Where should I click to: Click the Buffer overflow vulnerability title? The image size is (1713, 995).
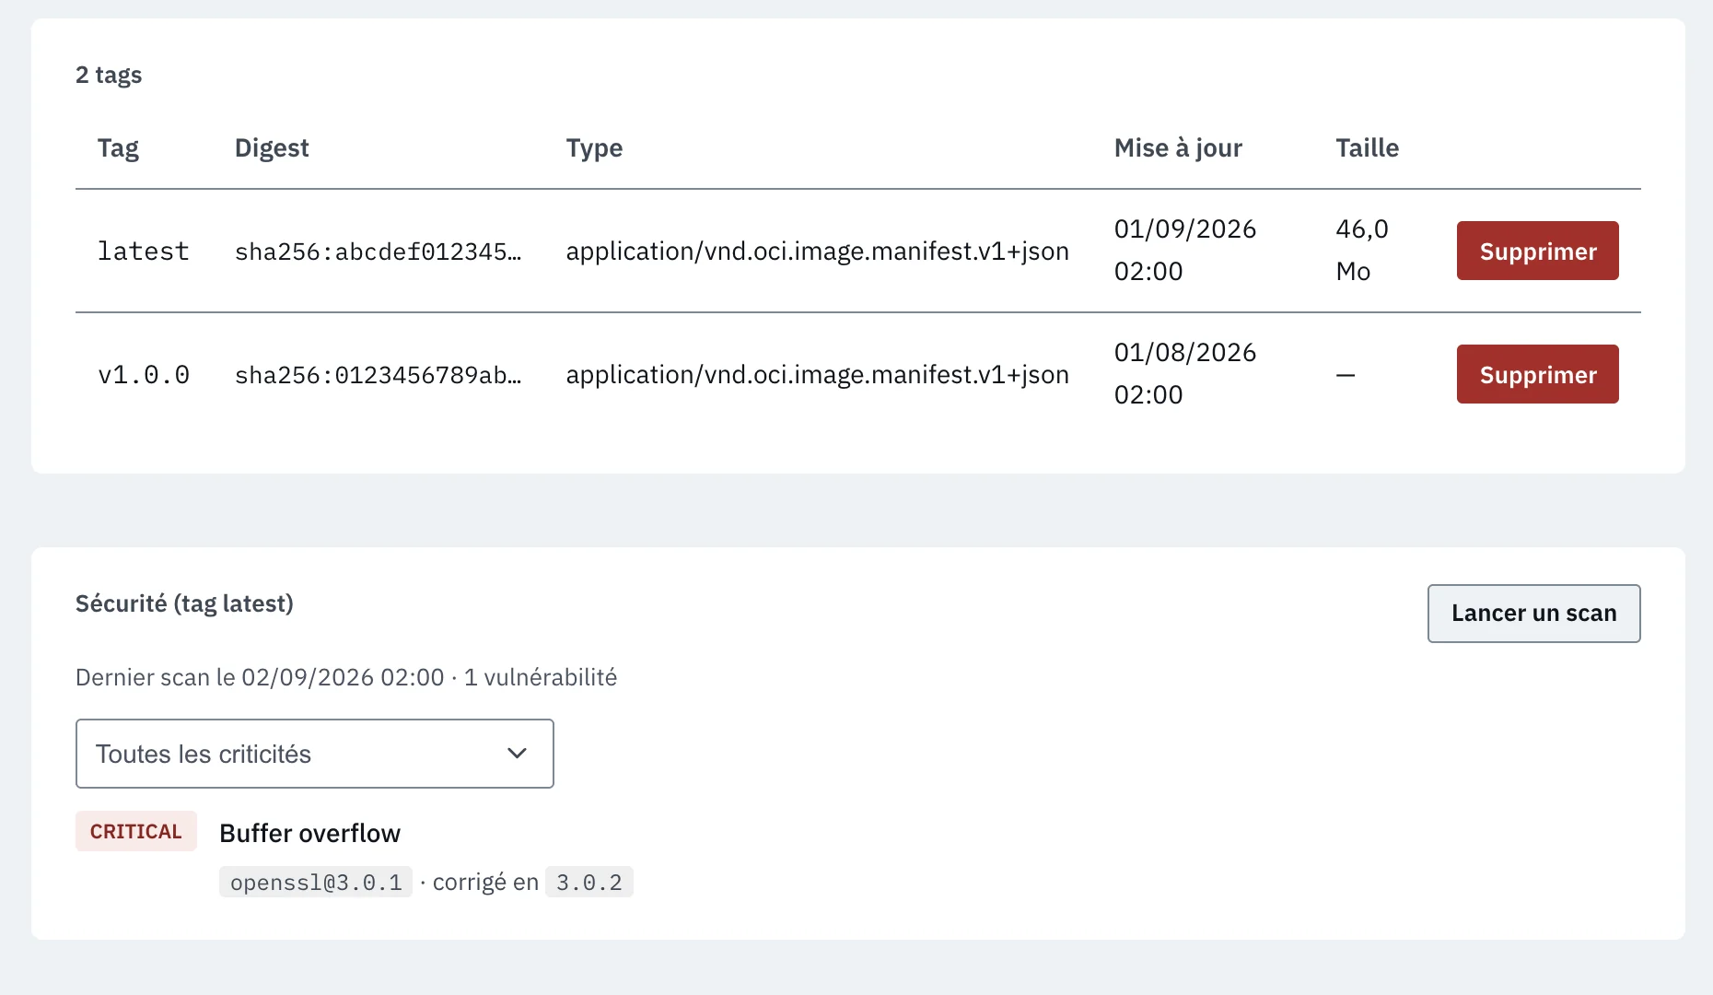310,833
